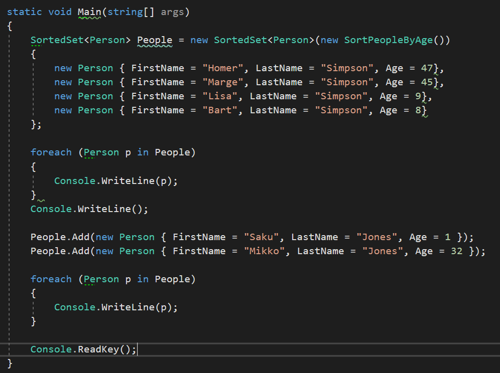The height and width of the screenshot is (373, 500).
Task: Select the static keyword
Action: pyautogui.click(x=24, y=12)
